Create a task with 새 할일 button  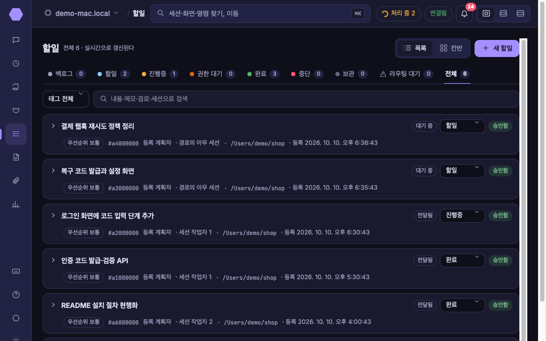coord(497,48)
